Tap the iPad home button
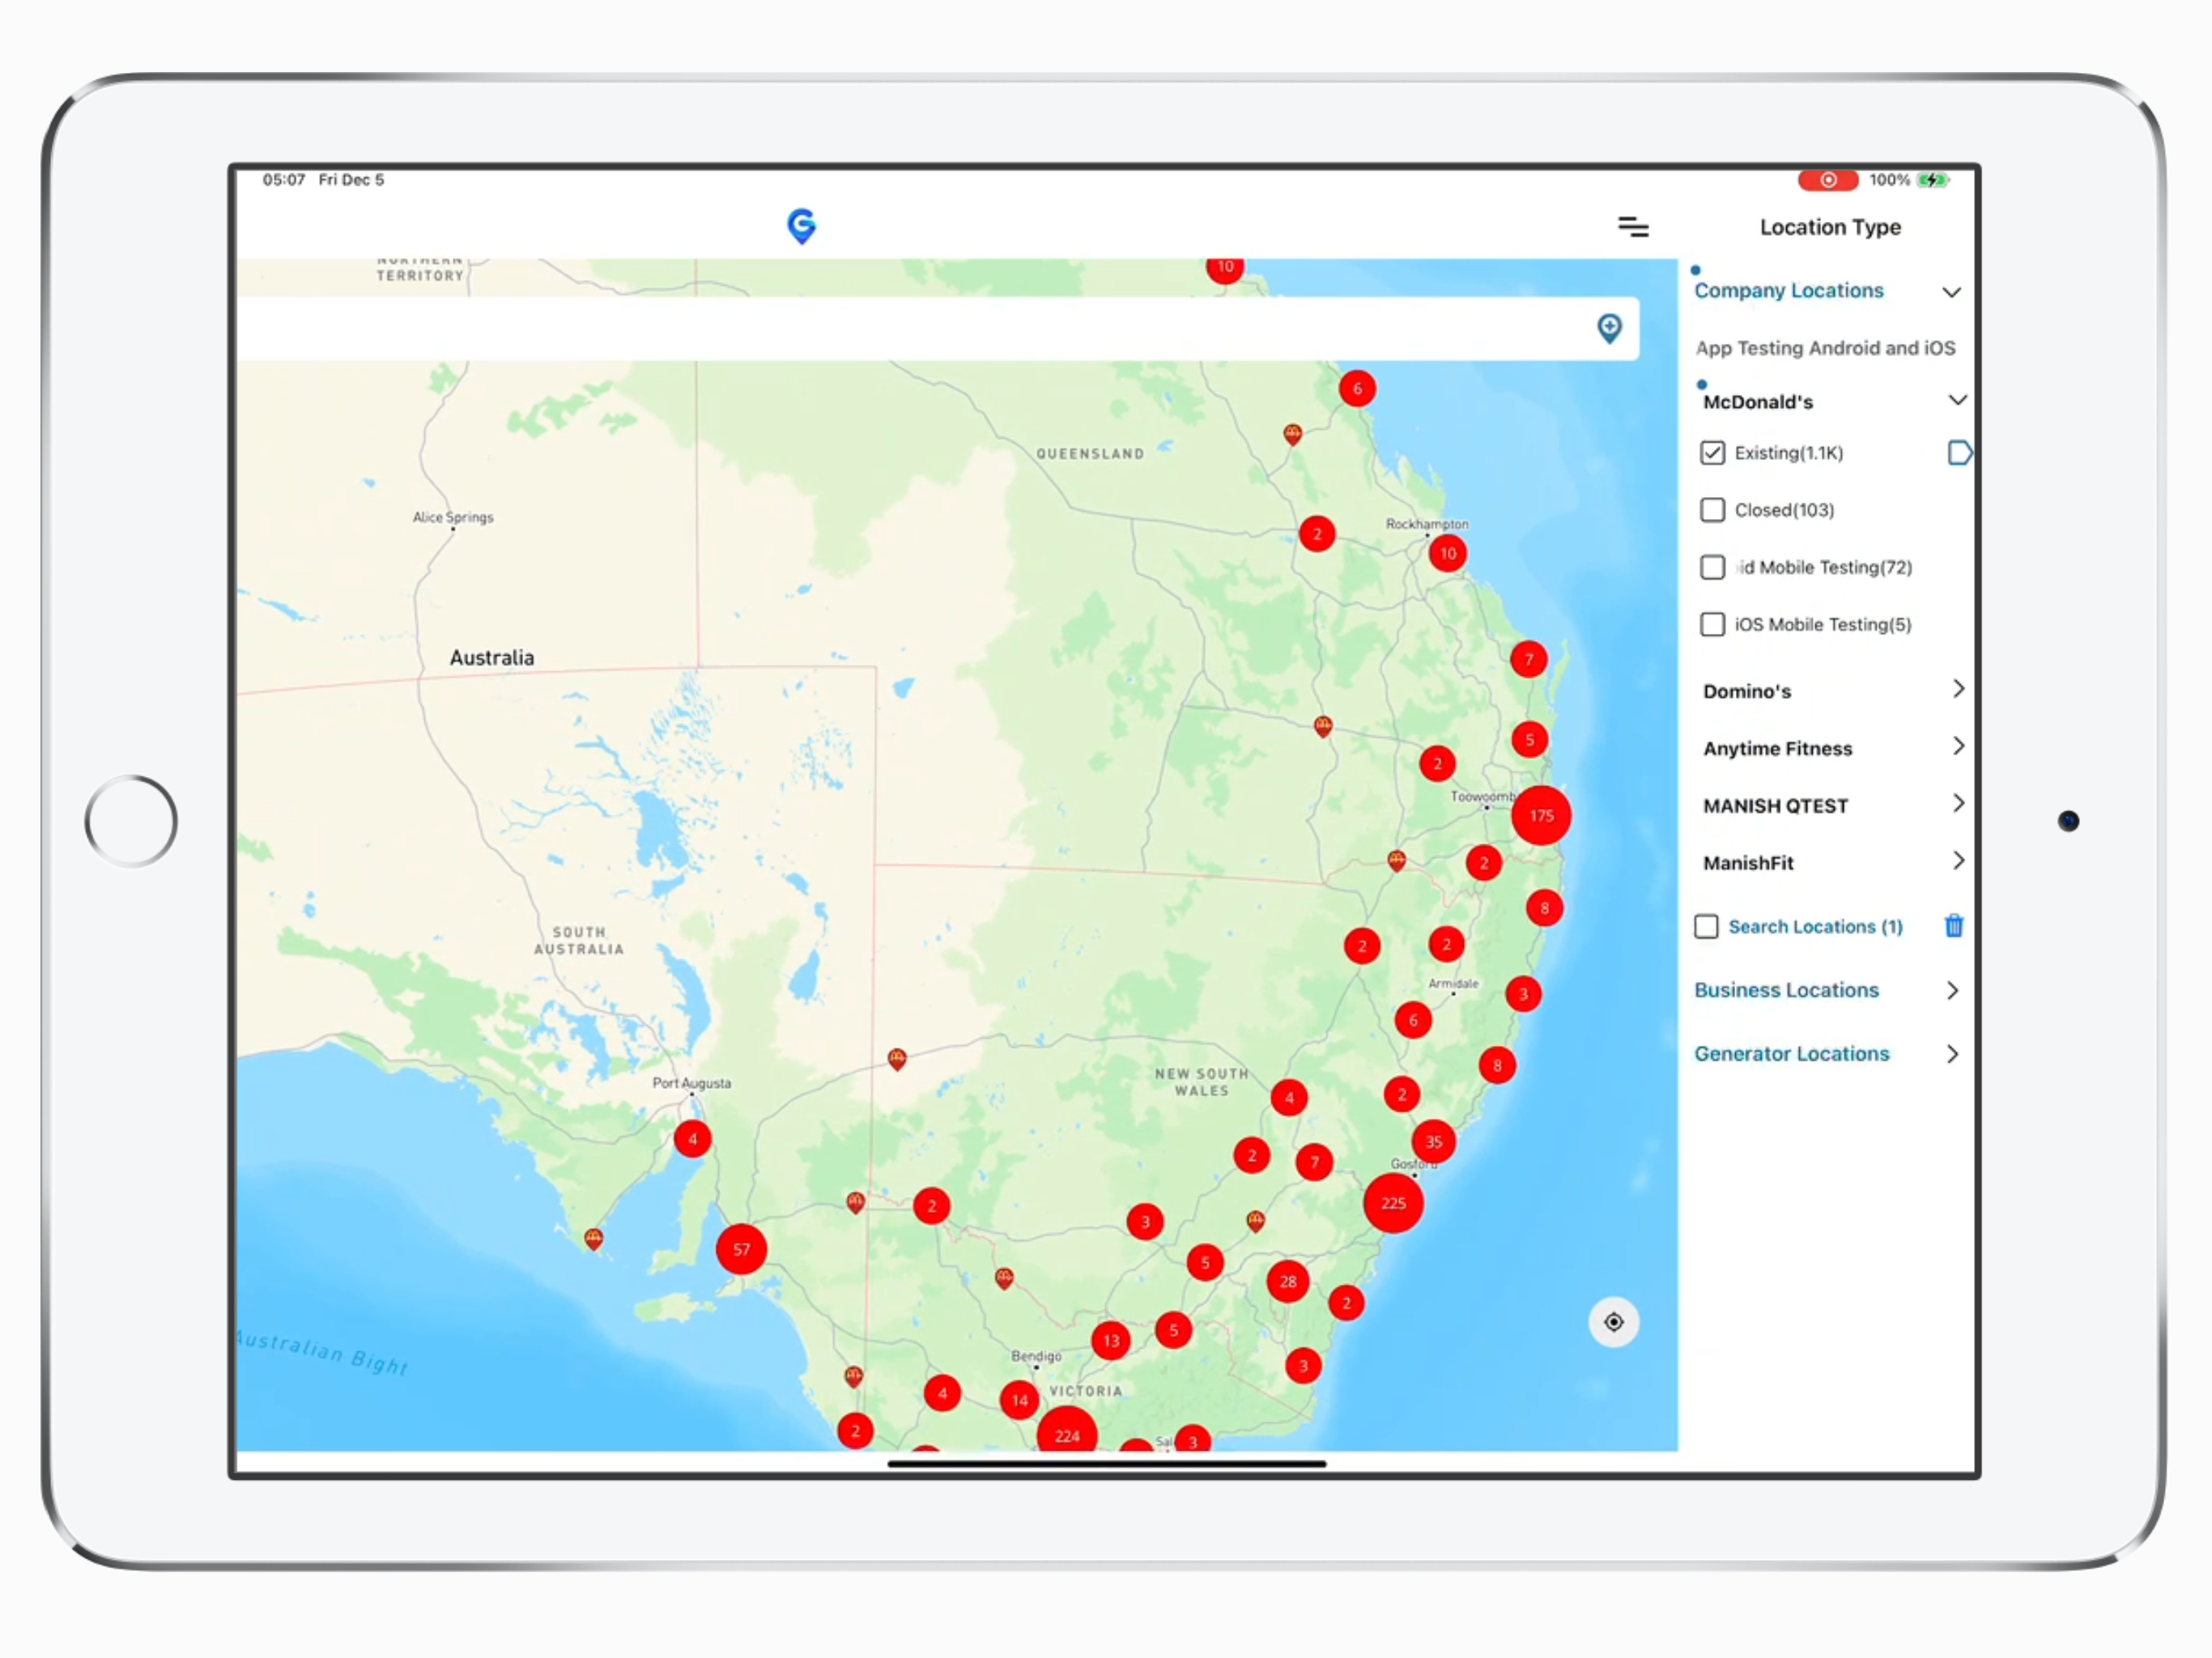Image resolution: width=2212 pixels, height=1658 pixels. click(x=131, y=821)
